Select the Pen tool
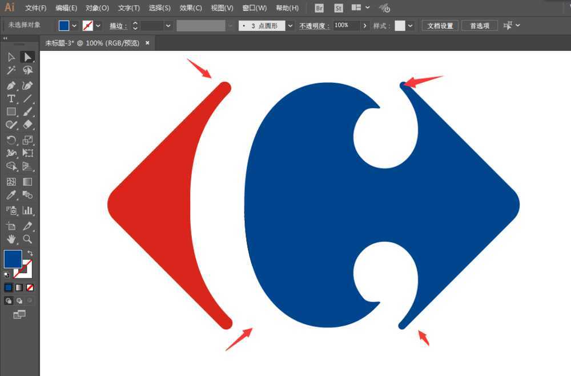This screenshot has width=571, height=376. (10, 86)
